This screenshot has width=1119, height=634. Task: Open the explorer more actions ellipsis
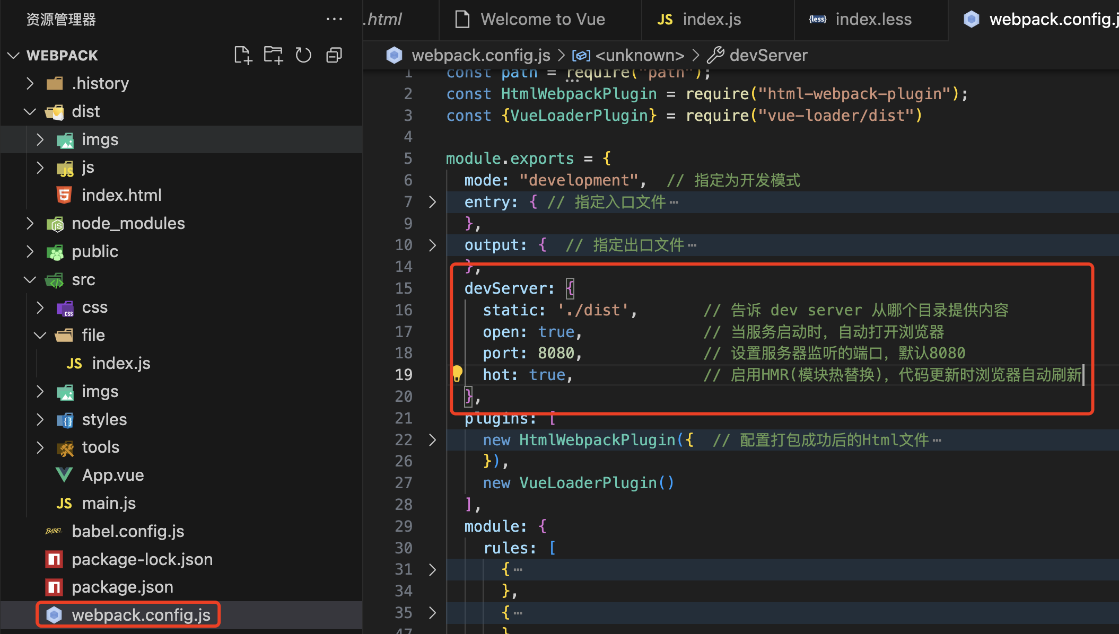click(334, 19)
